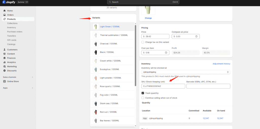Select the Charcoal / 1200ML variant
The height and width of the screenshot is (129, 260).
tap(108, 44)
